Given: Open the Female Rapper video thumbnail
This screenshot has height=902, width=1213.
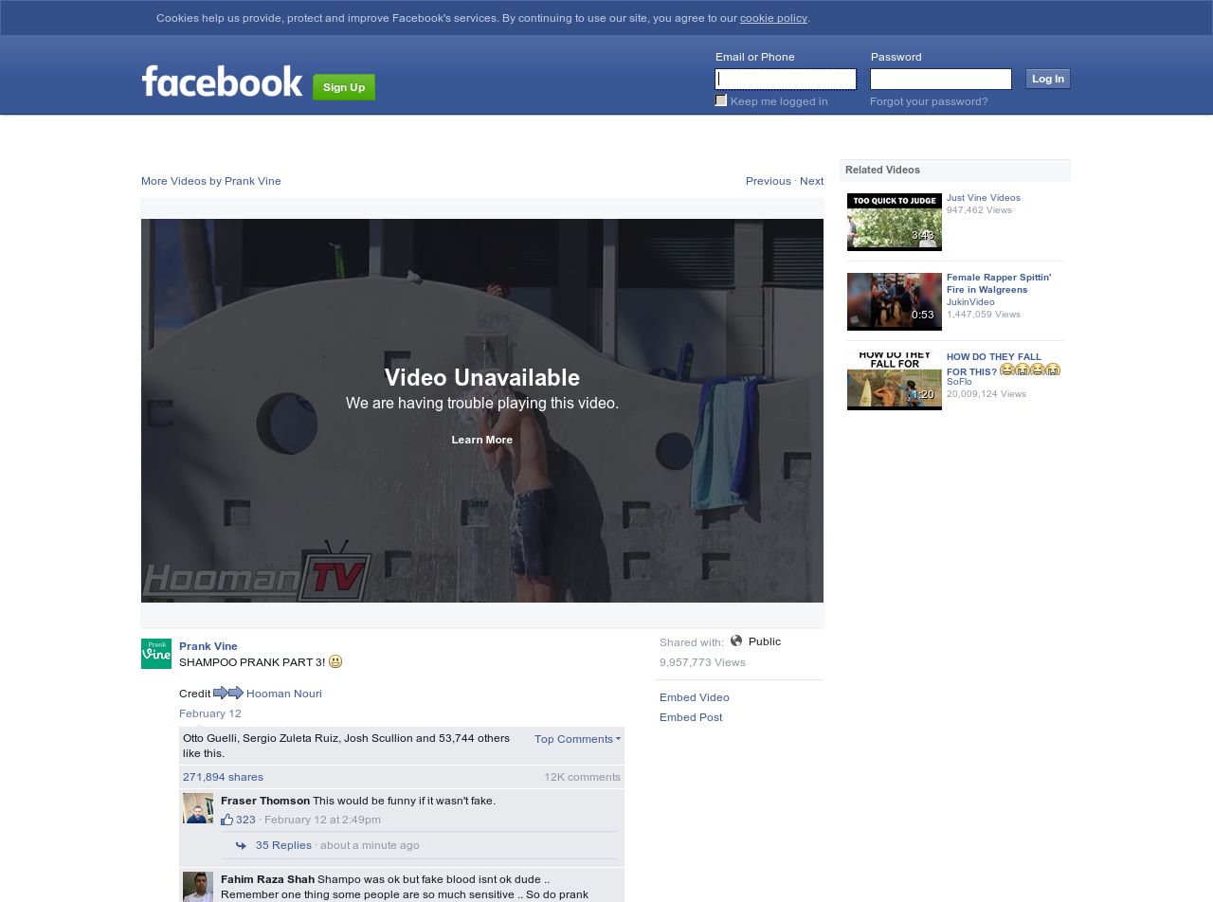Looking at the screenshot, I should [x=895, y=301].
